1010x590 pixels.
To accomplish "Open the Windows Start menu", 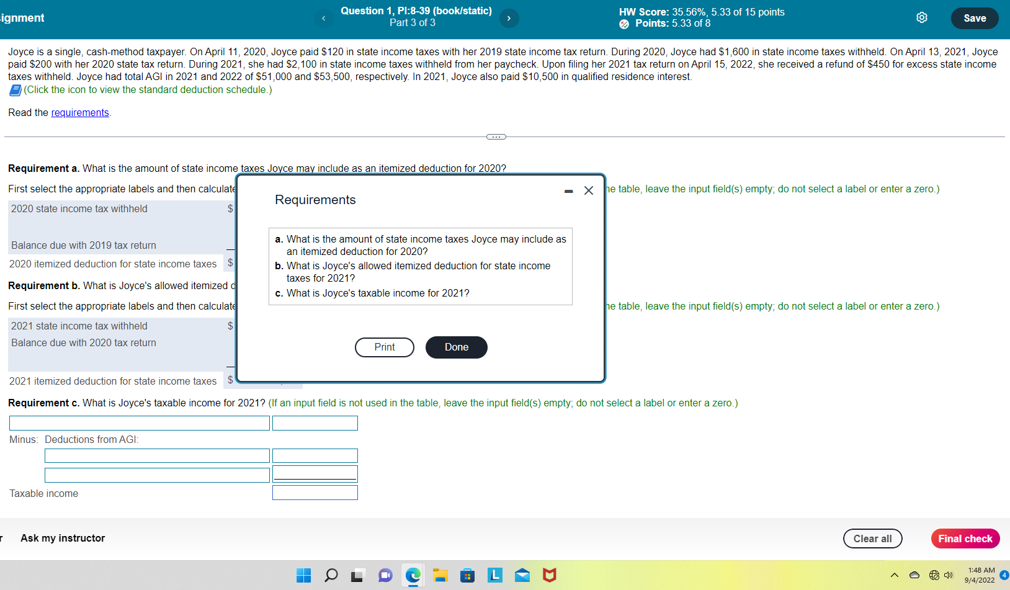I will [x=304, y=576].
